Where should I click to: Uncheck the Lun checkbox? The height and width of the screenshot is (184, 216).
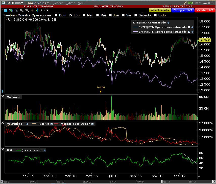[71, 15]
